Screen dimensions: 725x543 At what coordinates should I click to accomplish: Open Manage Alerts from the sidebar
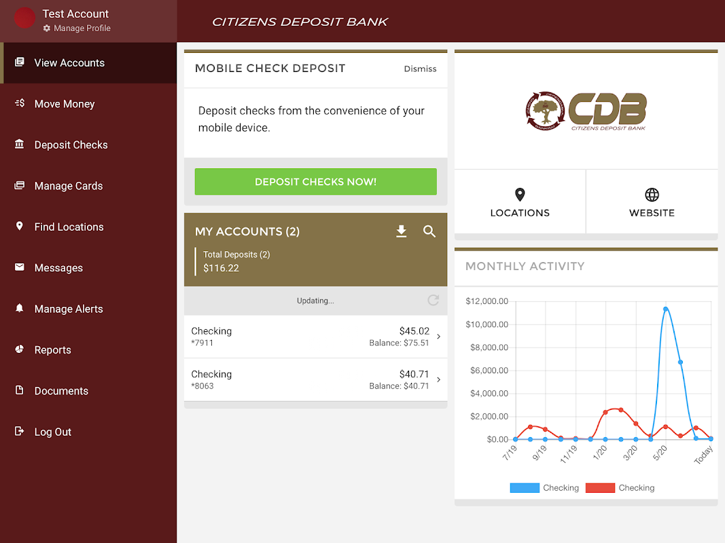coord(88,309)
